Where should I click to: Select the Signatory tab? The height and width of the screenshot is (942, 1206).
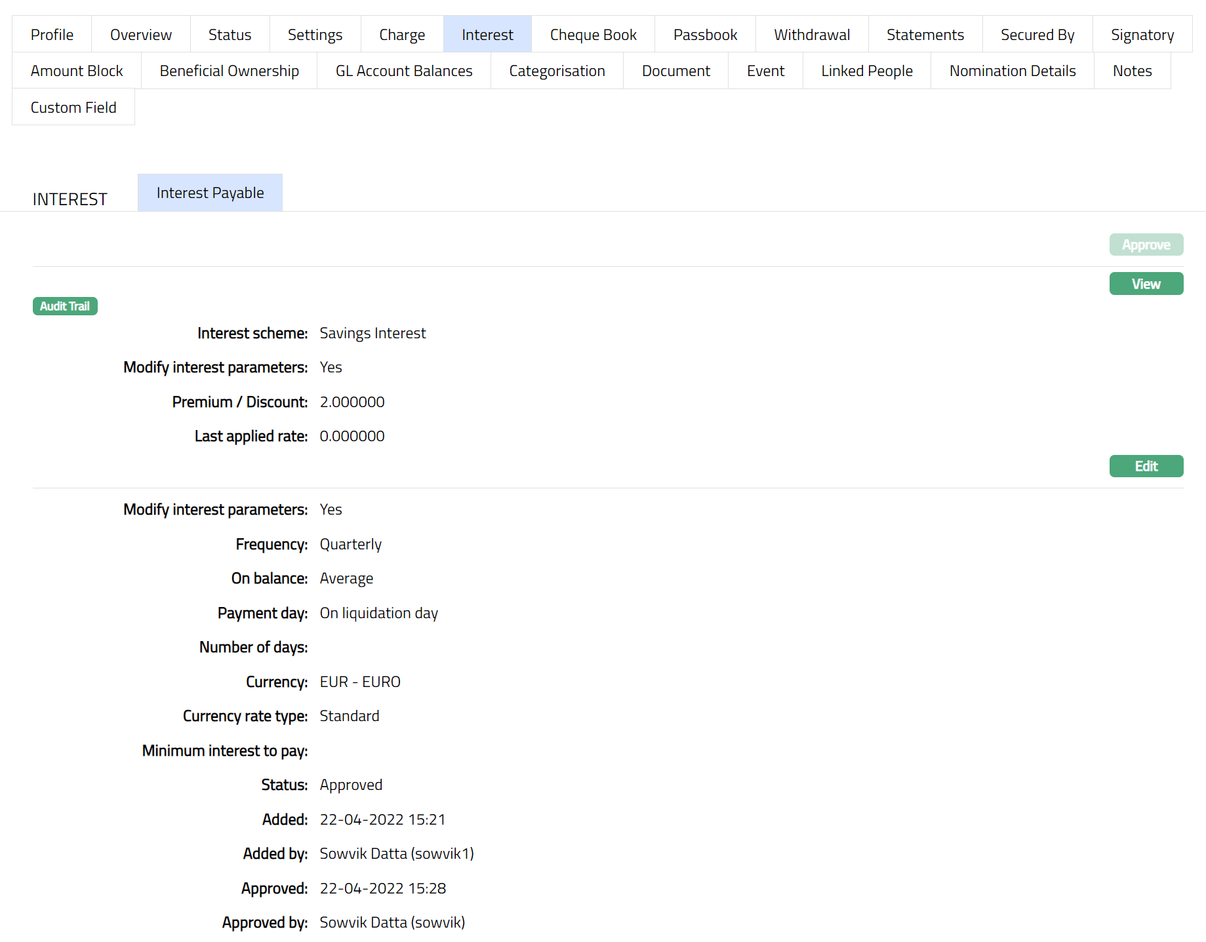[1142, 35]
